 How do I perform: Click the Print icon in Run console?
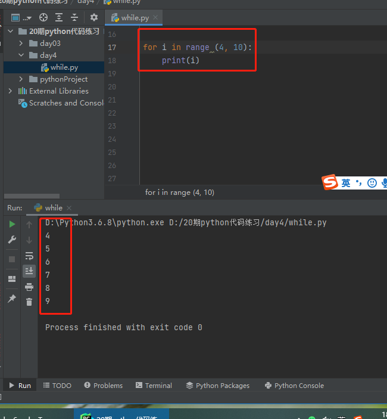[29, 287]
